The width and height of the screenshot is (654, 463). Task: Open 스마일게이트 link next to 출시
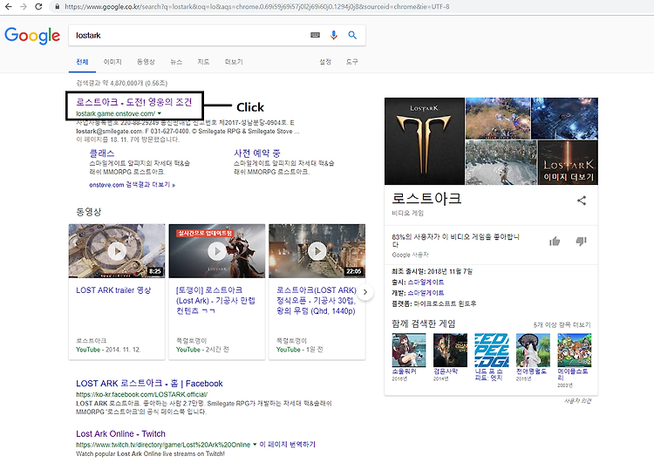pyautogui.click(x=426, y=283)
